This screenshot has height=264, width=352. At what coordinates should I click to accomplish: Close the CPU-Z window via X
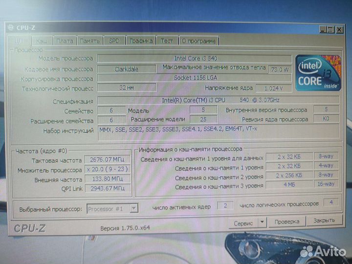[x=339, y=30]
